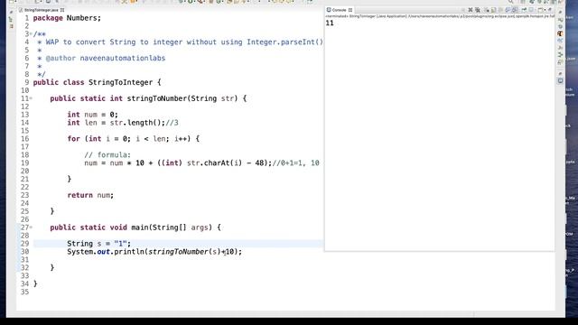The height and width of the screenshot is (325, 578).
Task: Close the Console view tab
Action: 350,10
